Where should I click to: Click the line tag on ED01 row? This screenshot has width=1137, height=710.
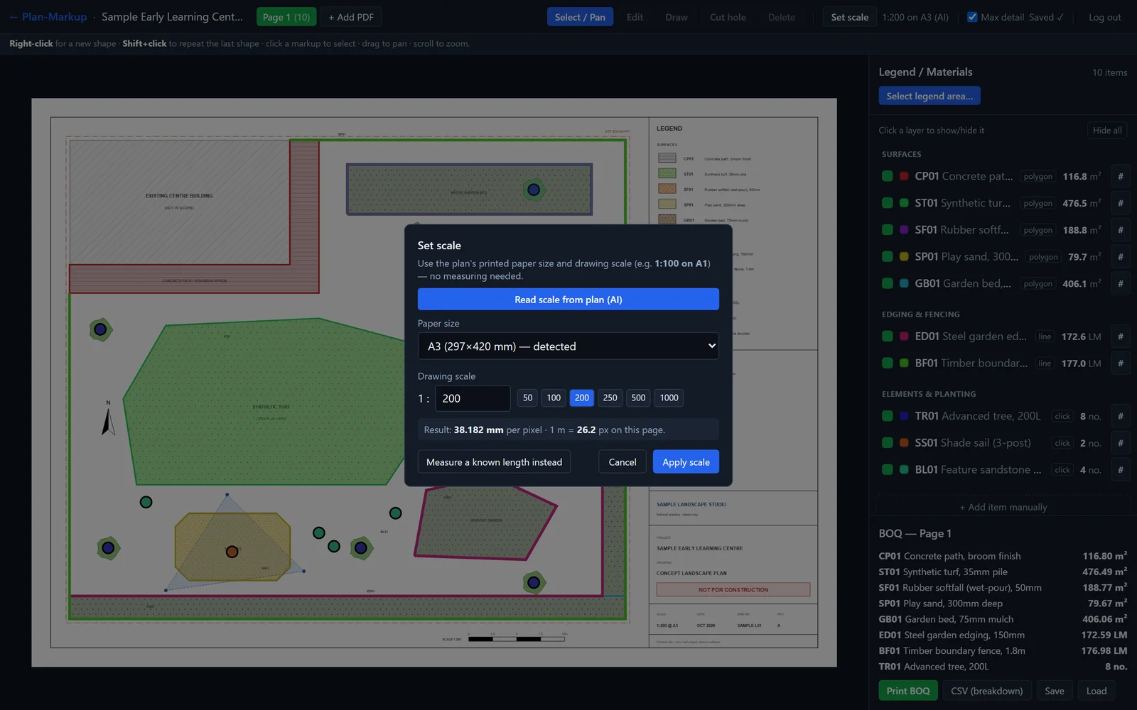[1045, 337]
